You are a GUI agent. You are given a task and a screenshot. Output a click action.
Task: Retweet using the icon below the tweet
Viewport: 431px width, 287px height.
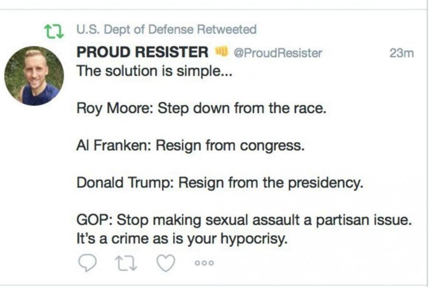(125, 262)
